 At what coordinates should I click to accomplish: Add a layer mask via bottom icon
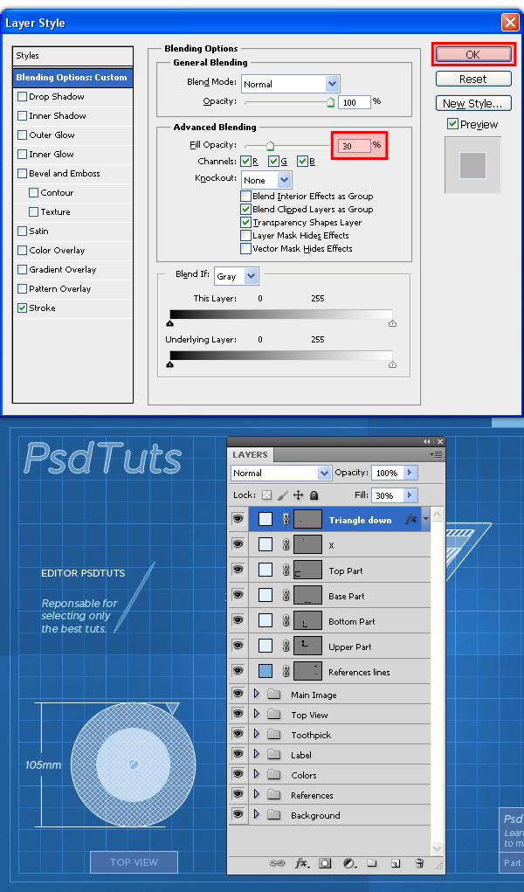(325, 863)
